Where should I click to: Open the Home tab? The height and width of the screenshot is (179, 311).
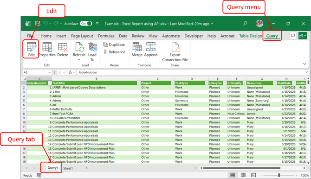click(x=46, y=36)
